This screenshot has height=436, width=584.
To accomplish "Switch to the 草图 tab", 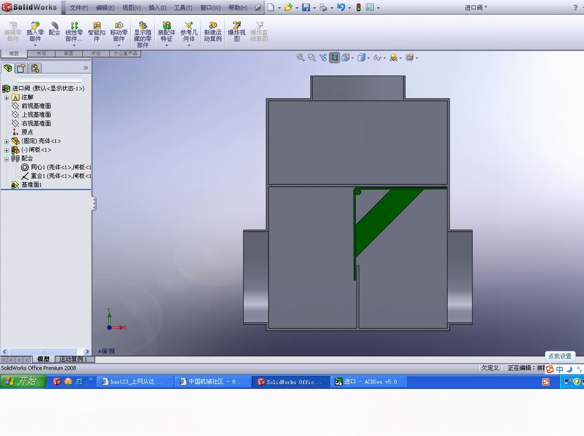I will (69, 53).
